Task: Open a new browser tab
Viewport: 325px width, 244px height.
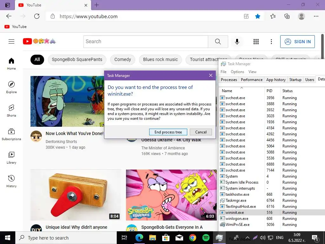Action: [x=96, y=5]
